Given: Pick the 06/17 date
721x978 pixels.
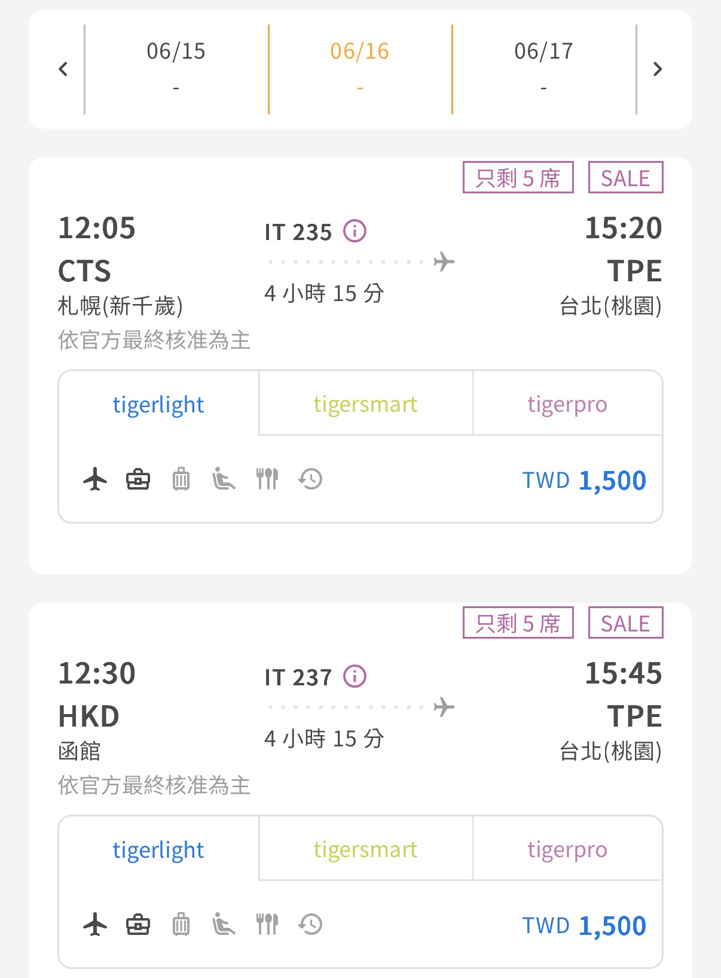Looking at the screenshot, I should pyautogui.click(x=543, y=68).
